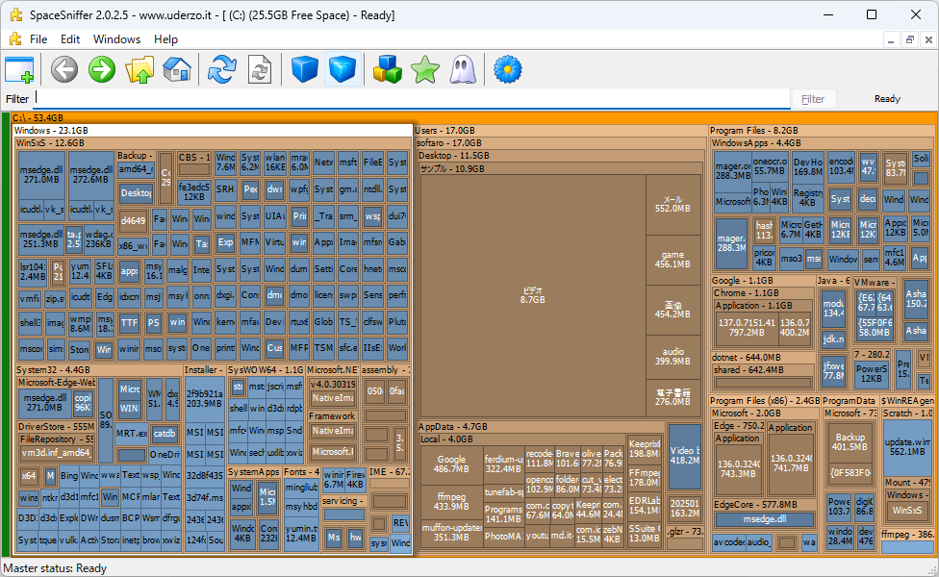Show more detail with faceted cube
The height and width of the screenshot is (577, 939).
click(343, 69)
